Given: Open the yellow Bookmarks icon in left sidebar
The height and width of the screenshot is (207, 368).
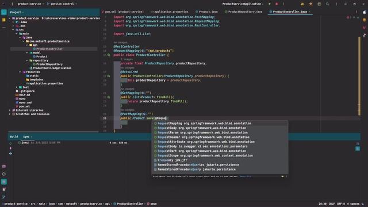Looking at the screenshot, I should tap(4, 20).
